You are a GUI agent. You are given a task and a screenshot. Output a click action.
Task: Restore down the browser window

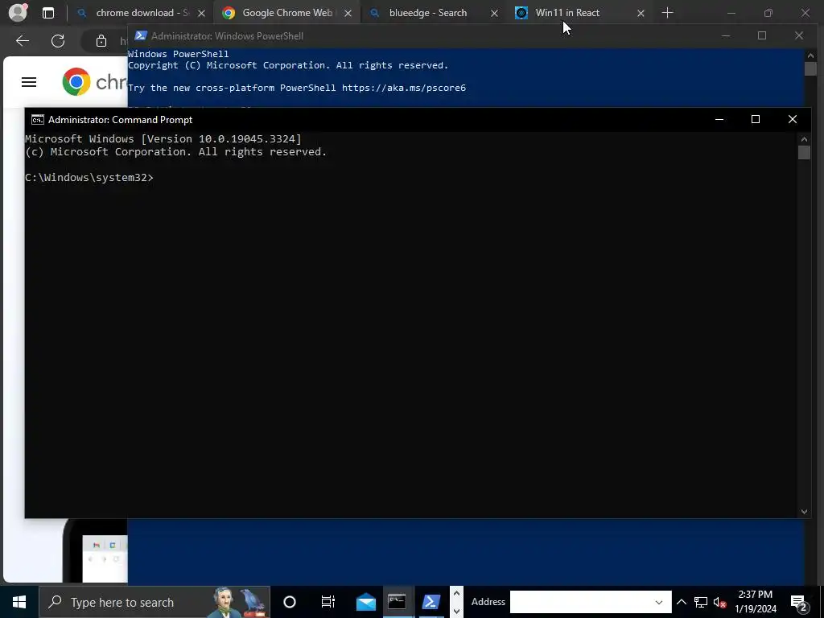pos(768,13)
